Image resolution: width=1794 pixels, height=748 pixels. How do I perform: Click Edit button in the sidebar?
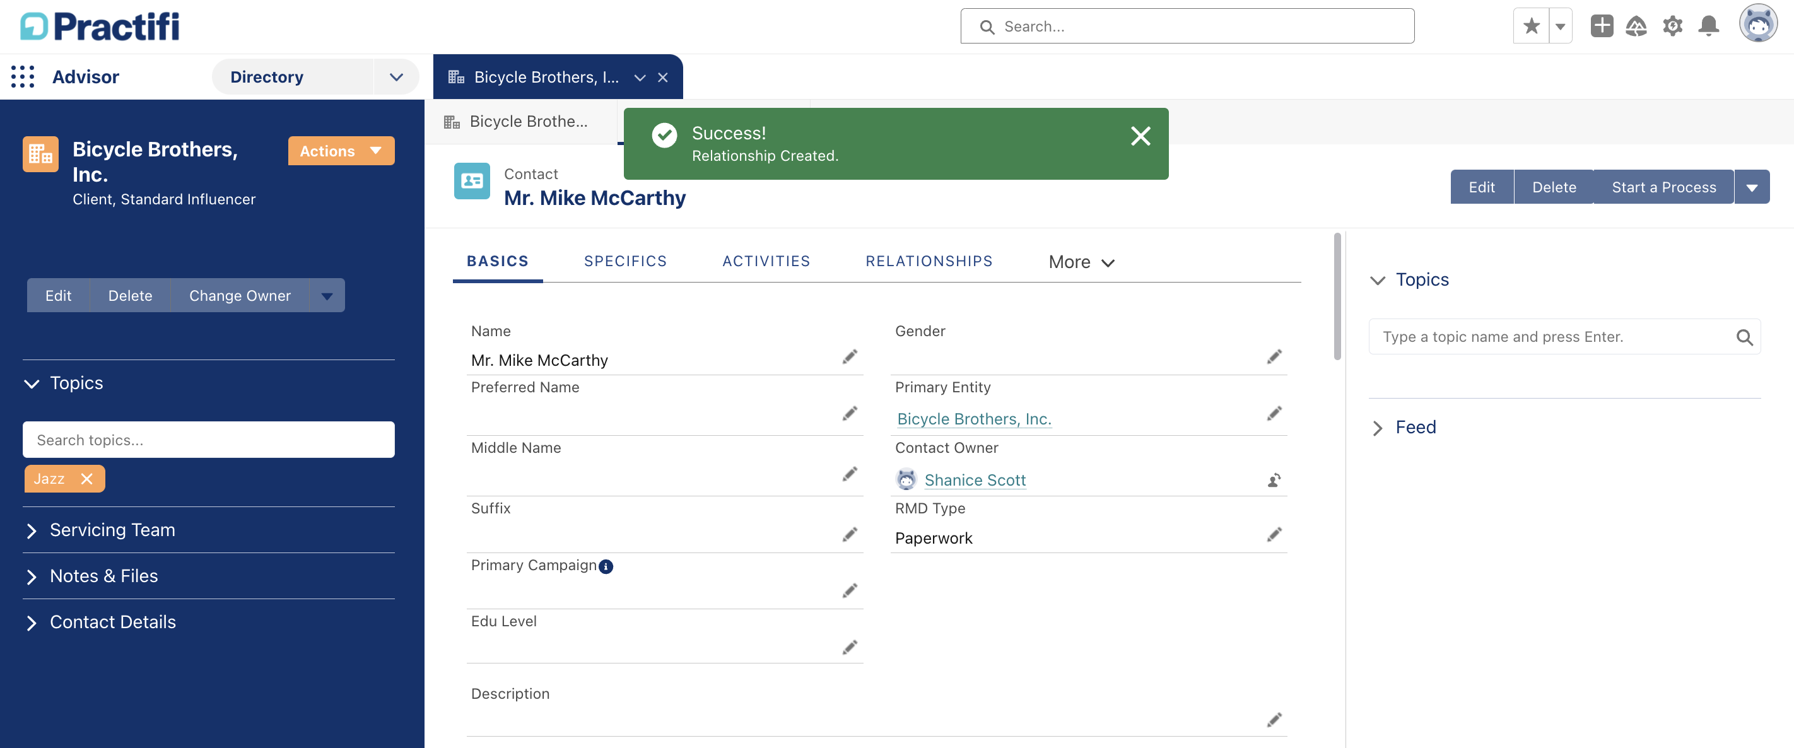(x=59, y=296)
